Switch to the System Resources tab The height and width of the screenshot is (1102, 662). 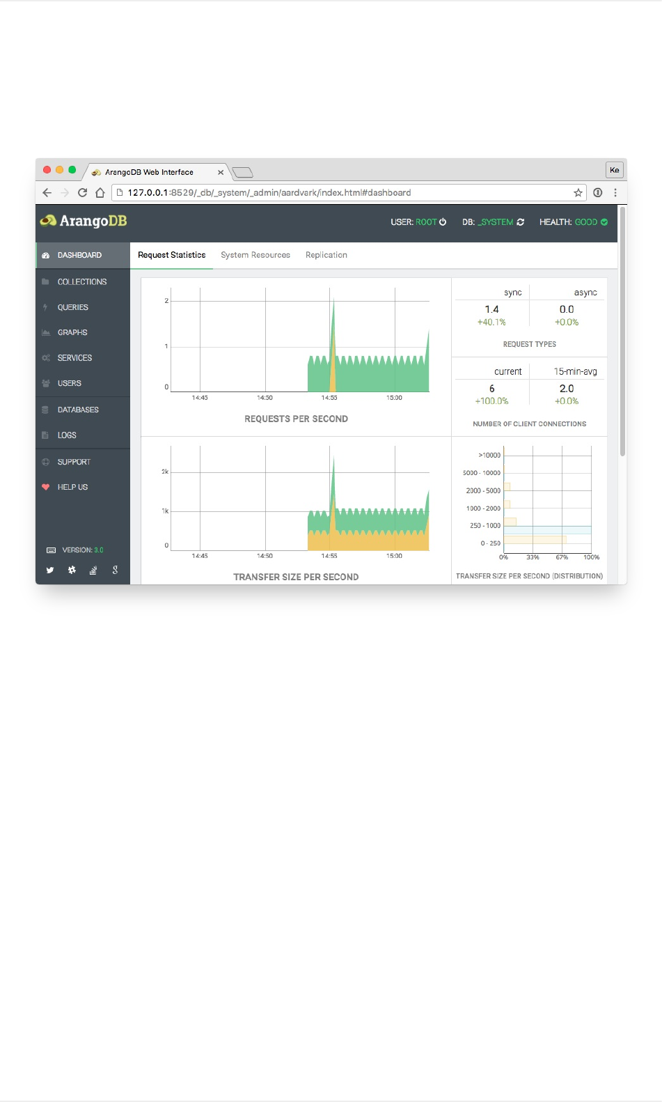click(x=255, y=256)
